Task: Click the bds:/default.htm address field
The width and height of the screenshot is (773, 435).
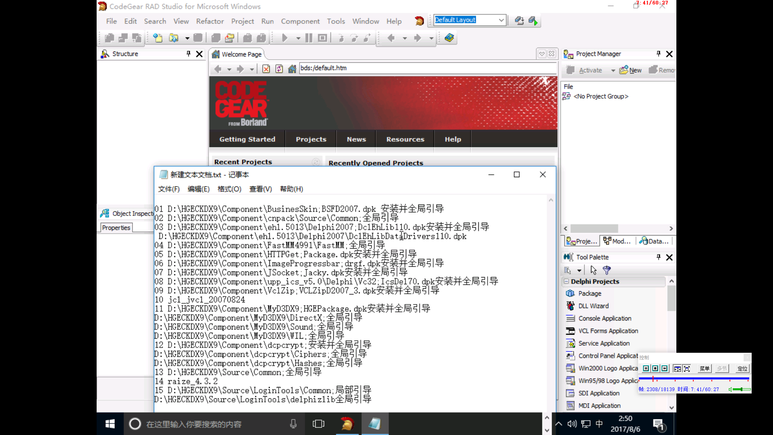Action: (x=428, y=68)
